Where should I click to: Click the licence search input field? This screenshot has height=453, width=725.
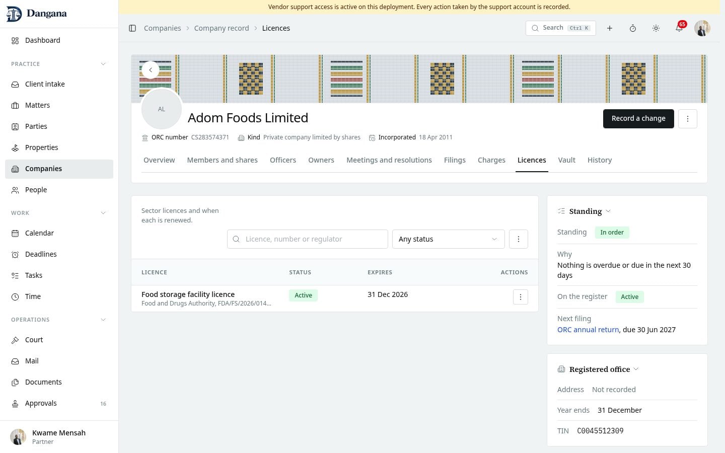(308, 239)
